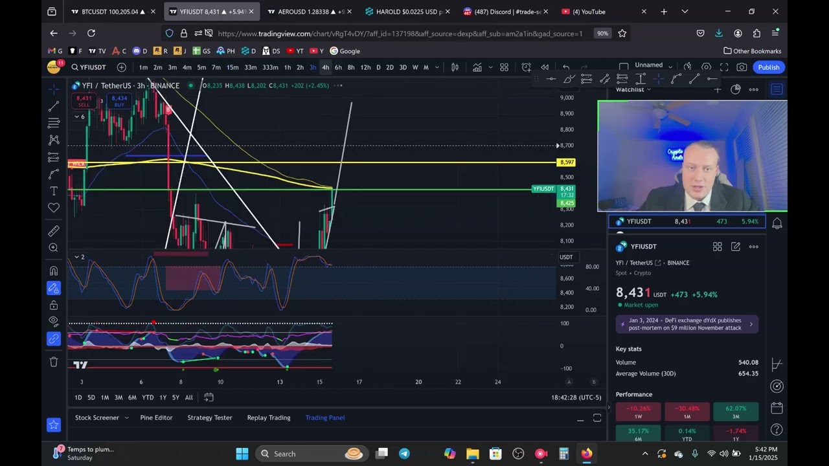Expand the Watchlist dropdown
This screenshot has height=466, width=829.
tap(633, 89)
